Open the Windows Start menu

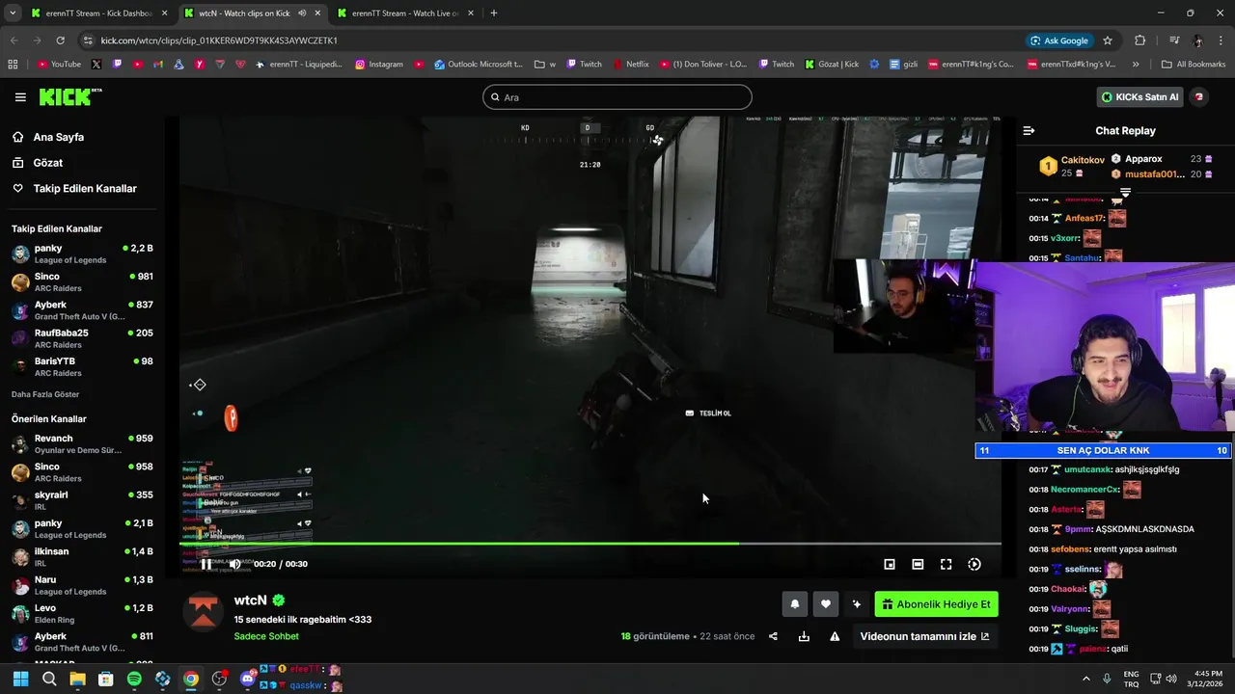pyautogui.click(x=20, y=680)
